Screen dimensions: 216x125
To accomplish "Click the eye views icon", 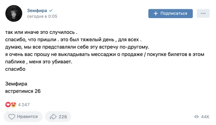I will pyautogui.click(x=196, y=117).
